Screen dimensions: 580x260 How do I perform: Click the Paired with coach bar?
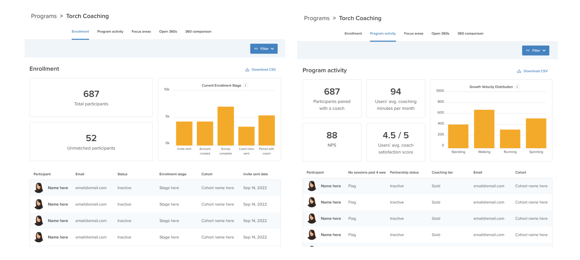[267, 130]
